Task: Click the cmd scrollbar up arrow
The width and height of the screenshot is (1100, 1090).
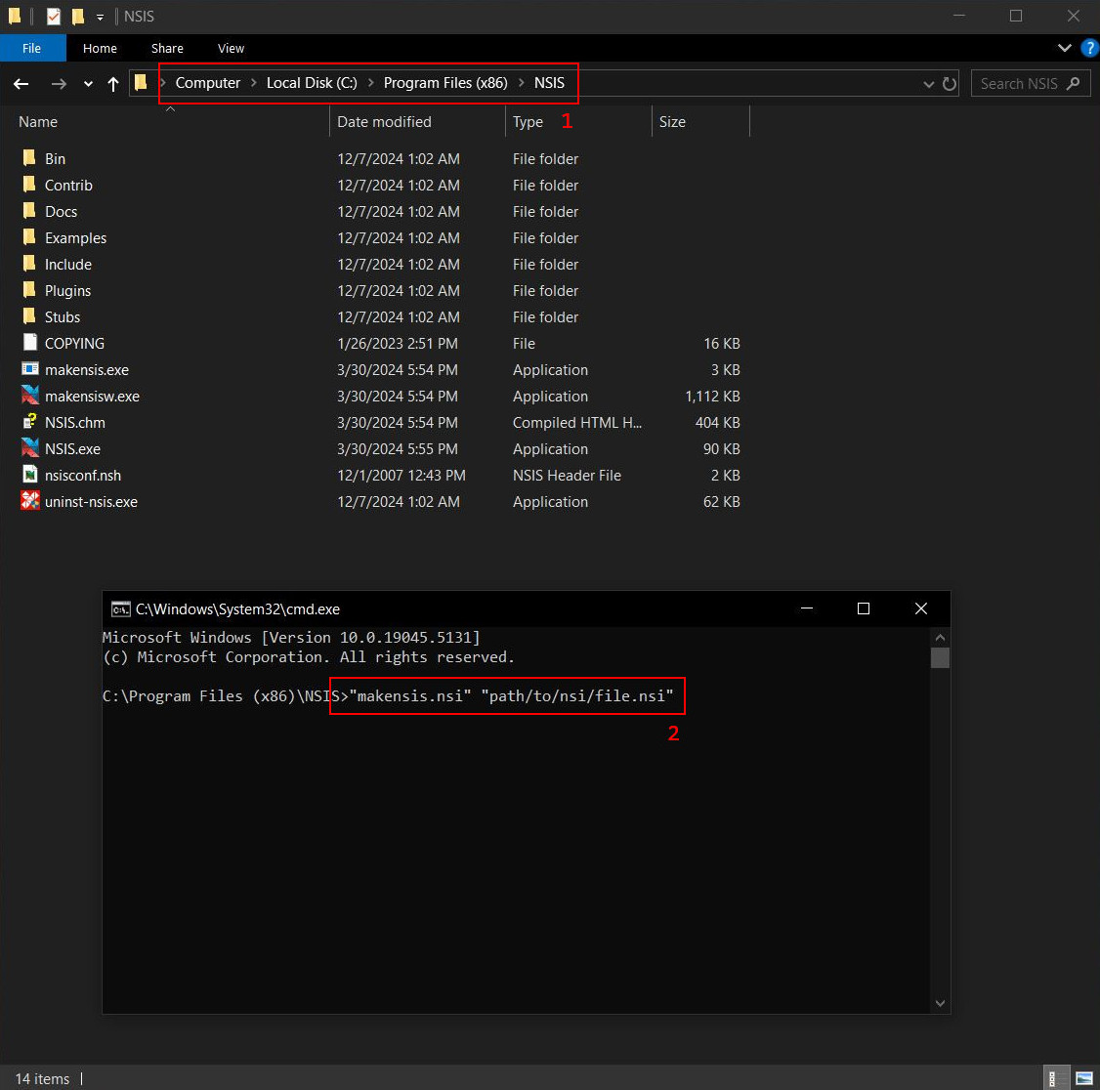Action: (940, 638)
